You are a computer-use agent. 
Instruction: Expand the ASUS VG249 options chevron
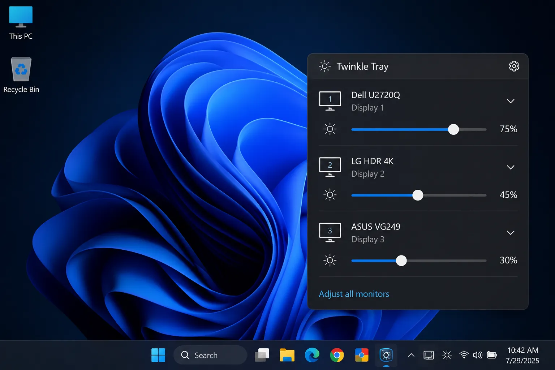pyautogui.click(x=510, y=233)
